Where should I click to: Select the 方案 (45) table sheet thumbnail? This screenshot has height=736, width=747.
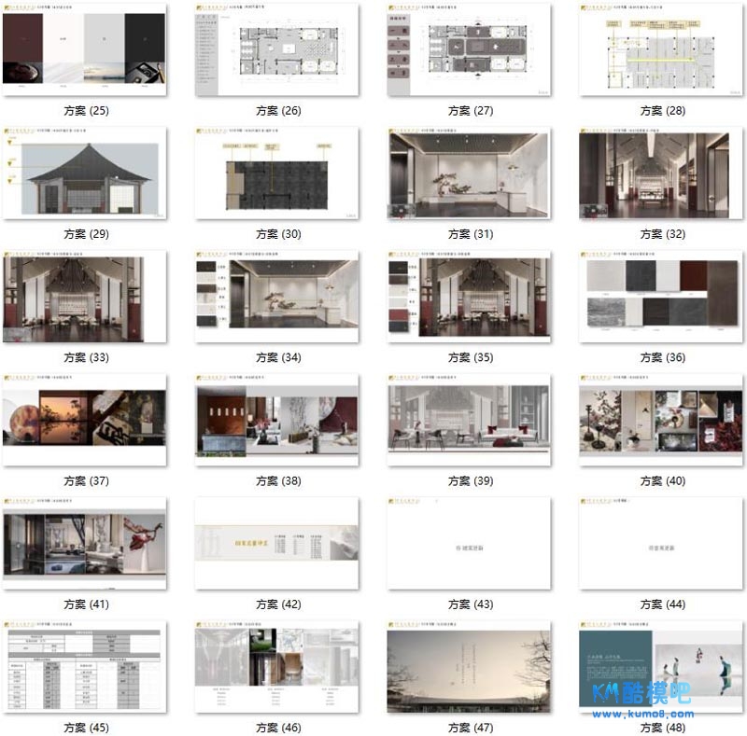click(86, 667)
